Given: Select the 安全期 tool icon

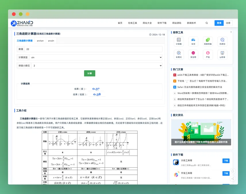Looking at the screenshot, I should (x=193, y=55).
